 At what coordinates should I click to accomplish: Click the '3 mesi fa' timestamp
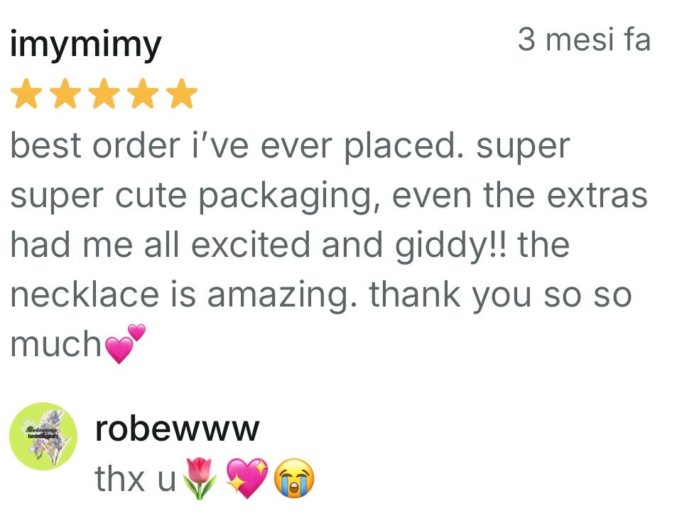pos(584,40)
